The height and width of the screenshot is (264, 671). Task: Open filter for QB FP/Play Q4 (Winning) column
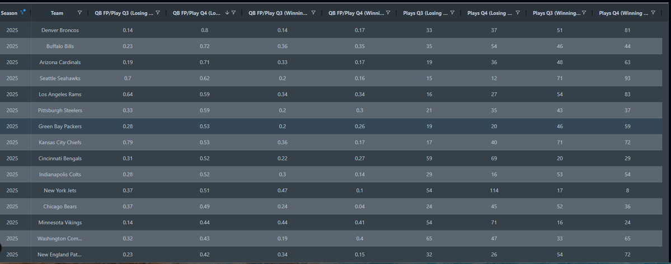click(x=388, y=13)
